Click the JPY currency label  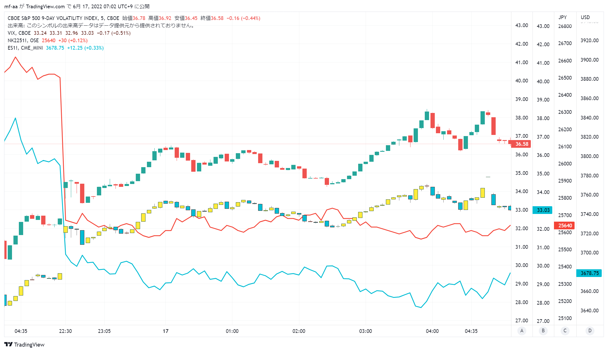pos(563,17)
